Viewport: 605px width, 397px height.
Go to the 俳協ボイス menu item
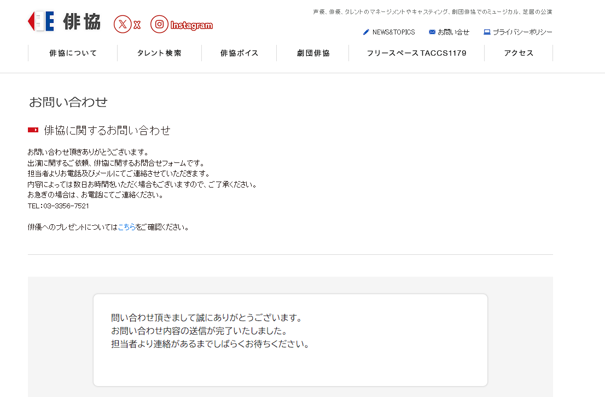pos(239,53)
